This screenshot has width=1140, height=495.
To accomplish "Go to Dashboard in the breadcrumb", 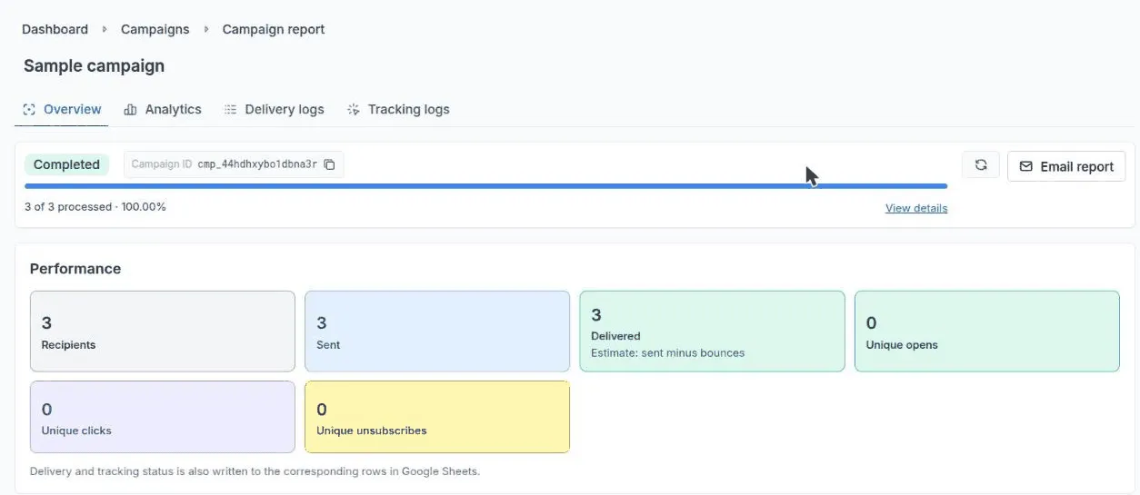I will tap(55, 29).
